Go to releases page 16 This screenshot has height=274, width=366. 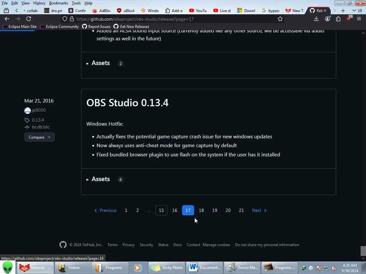(x=175, y=210)
